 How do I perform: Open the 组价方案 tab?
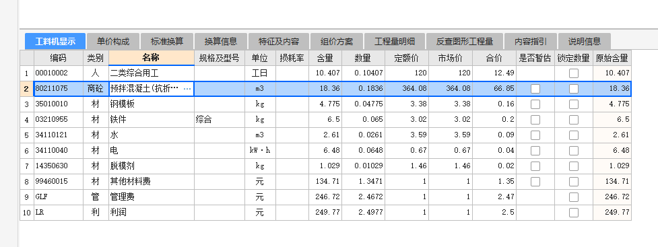(x=337, y=42)
